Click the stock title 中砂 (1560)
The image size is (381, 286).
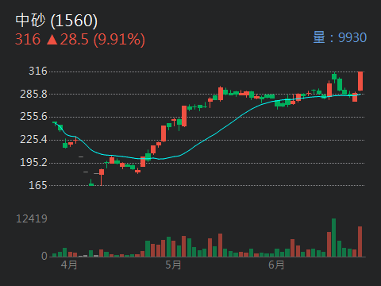tap(56, 21)
